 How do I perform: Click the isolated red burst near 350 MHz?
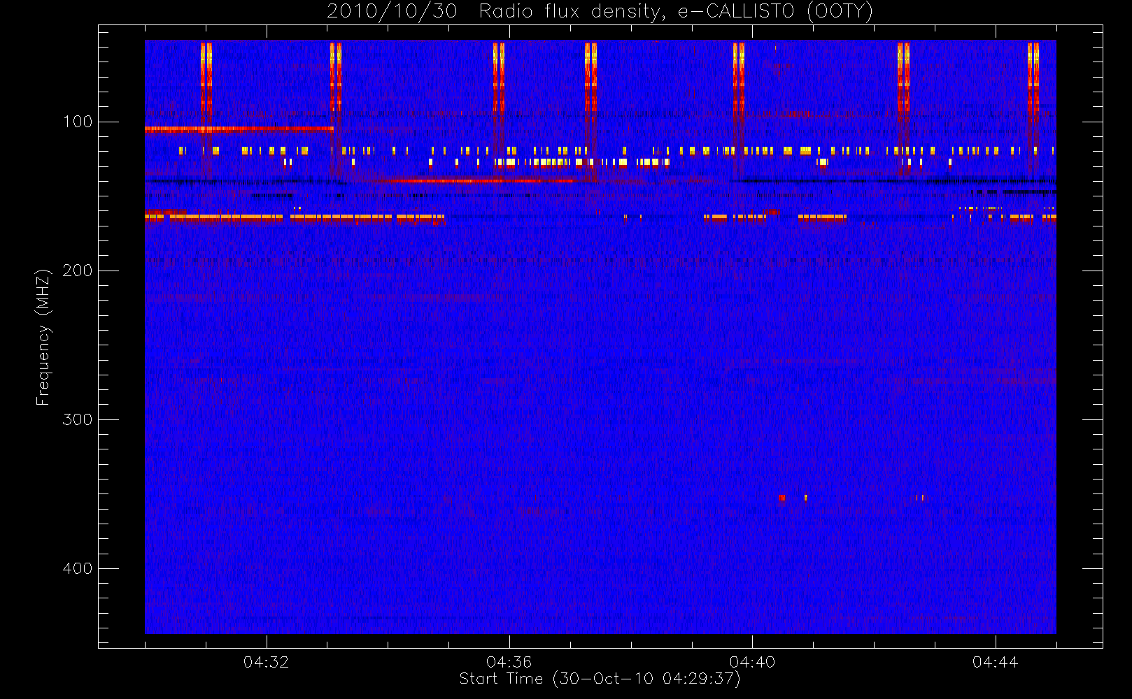(782, 498)
